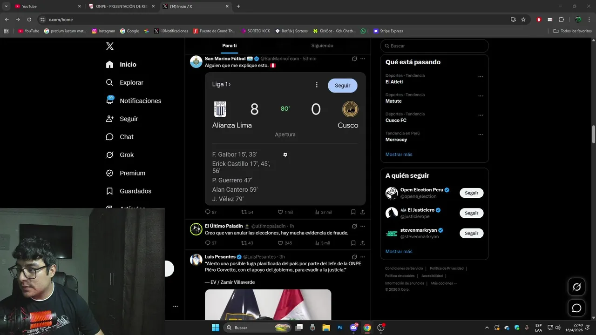Like El Último Paladín post
This screenshot has height=335, width=596.
point(280,243)
